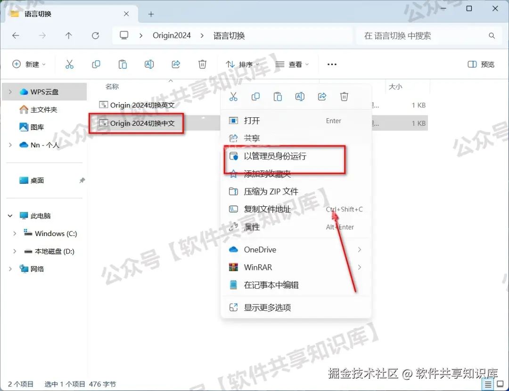Open the OneDrive submenu

click(x=296, y=250)
